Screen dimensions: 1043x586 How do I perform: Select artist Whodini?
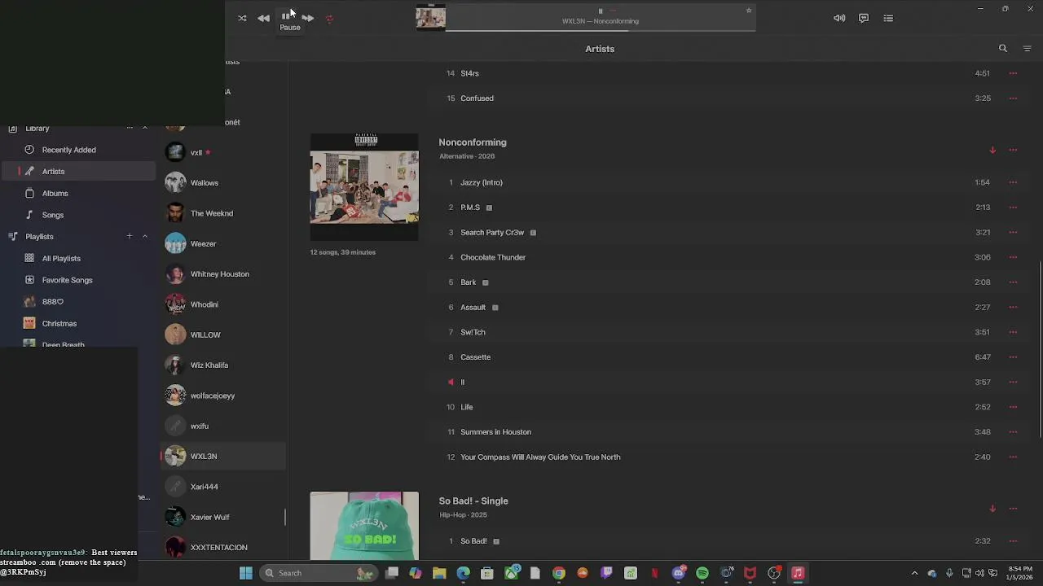click(x=222, y=304)
